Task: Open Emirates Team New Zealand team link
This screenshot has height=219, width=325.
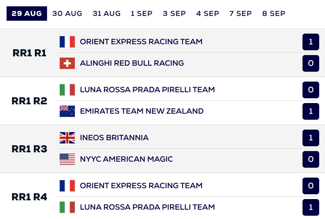Action: pyautogui.click(x=142, y=111)
